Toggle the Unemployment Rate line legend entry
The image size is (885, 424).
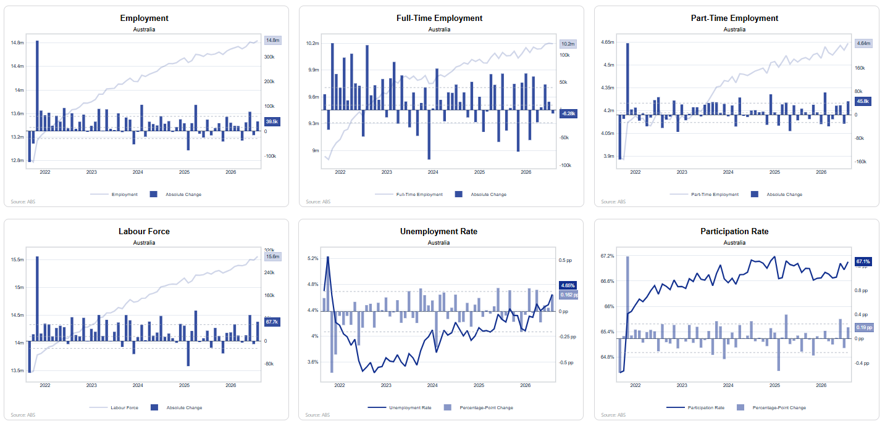(x=400, y=408)
